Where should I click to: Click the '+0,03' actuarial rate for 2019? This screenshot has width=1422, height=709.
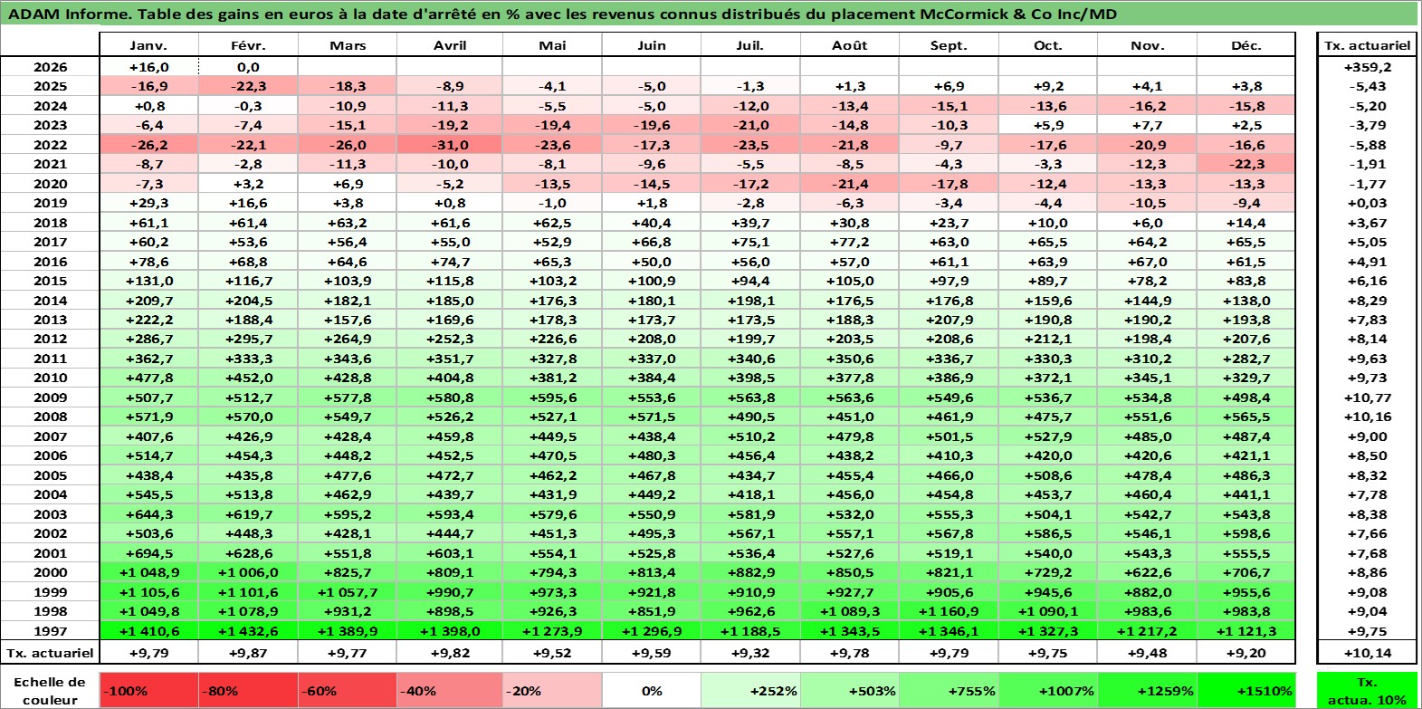[1367, 203]
